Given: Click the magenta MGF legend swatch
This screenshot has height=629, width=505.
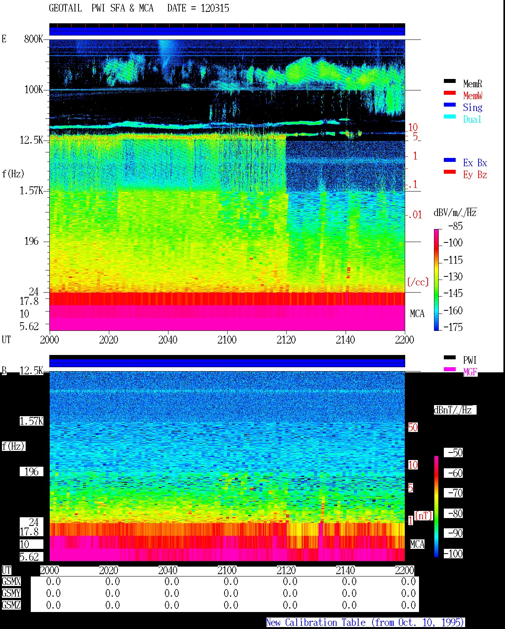Looking at the screenshot, I should point(450,370).
